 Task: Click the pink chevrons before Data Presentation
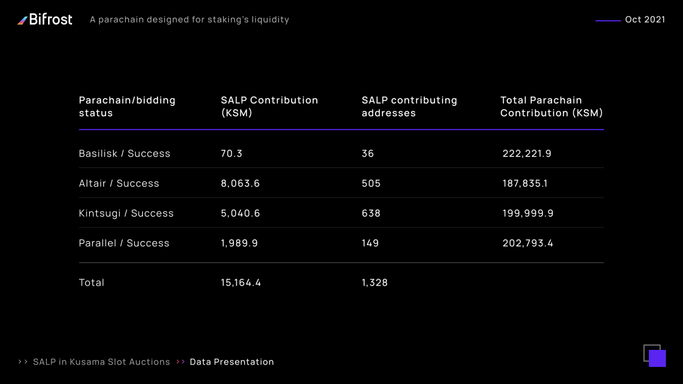181,362
